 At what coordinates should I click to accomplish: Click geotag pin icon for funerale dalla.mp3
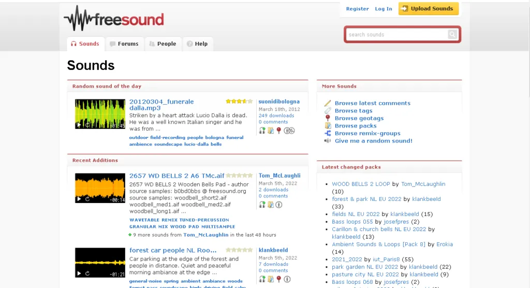(278, 131)
